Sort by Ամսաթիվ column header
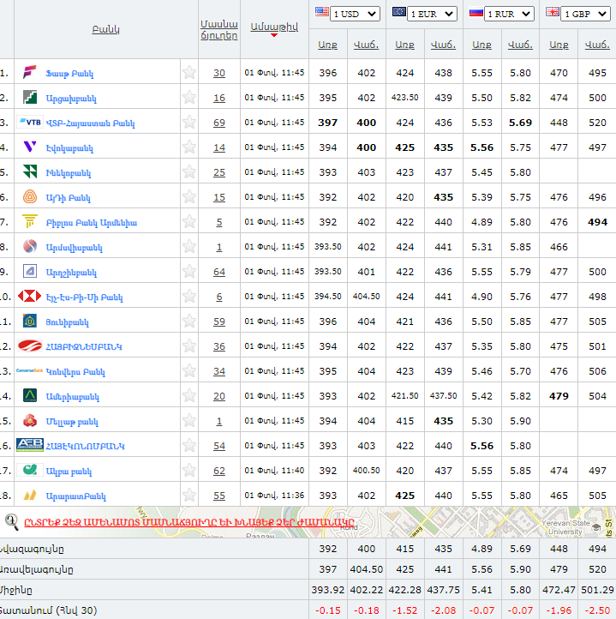This screenshot has height=619, width=616. coord(274,27)
